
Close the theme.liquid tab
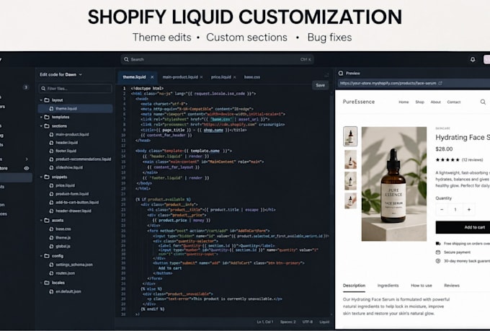[x=152, y=77]
